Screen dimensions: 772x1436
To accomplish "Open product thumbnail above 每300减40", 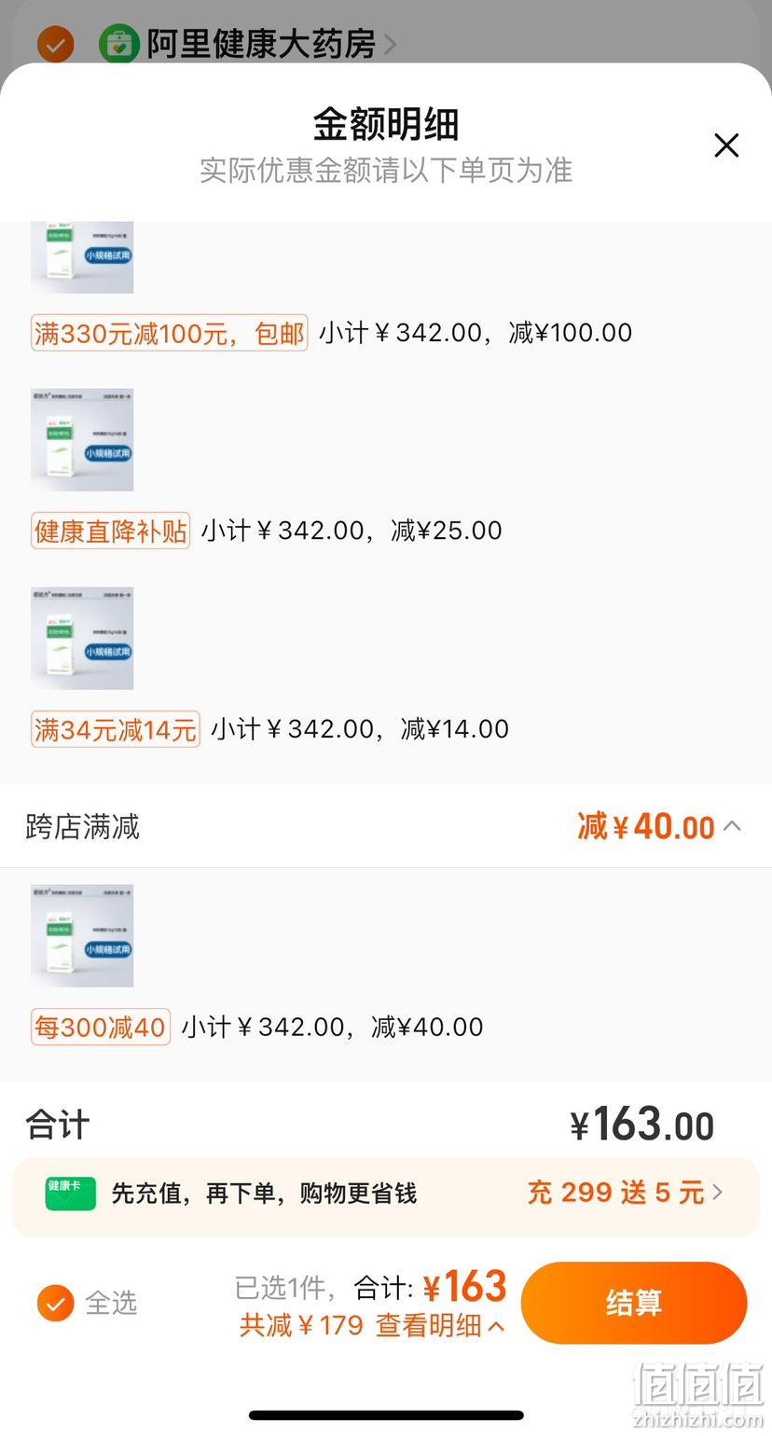I will [x=82, y=936].
